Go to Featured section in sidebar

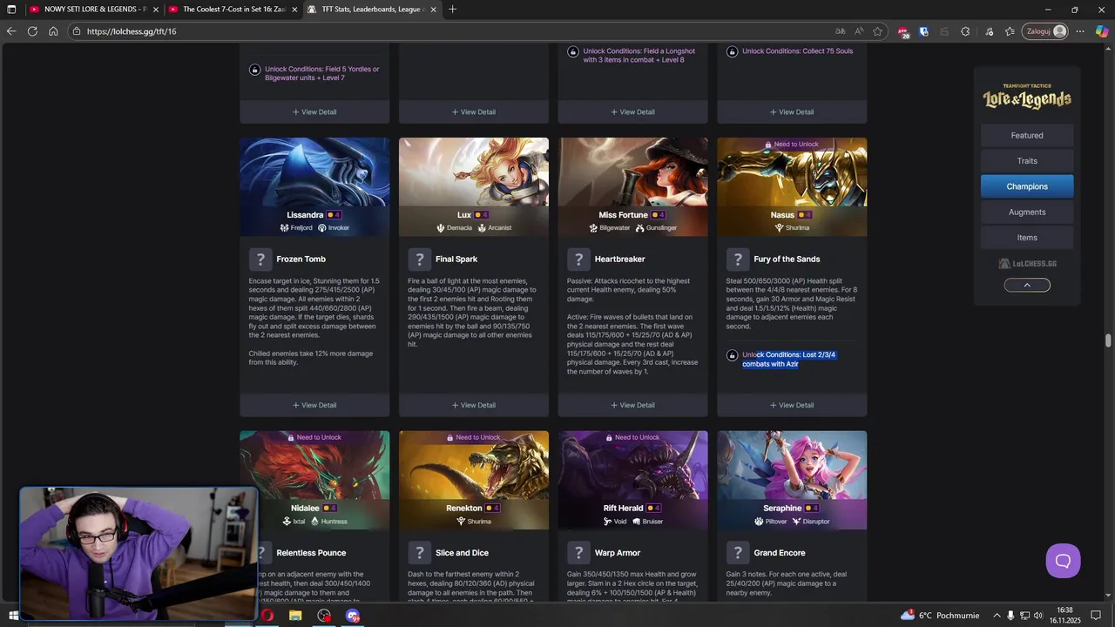[x=1027, y=136]
